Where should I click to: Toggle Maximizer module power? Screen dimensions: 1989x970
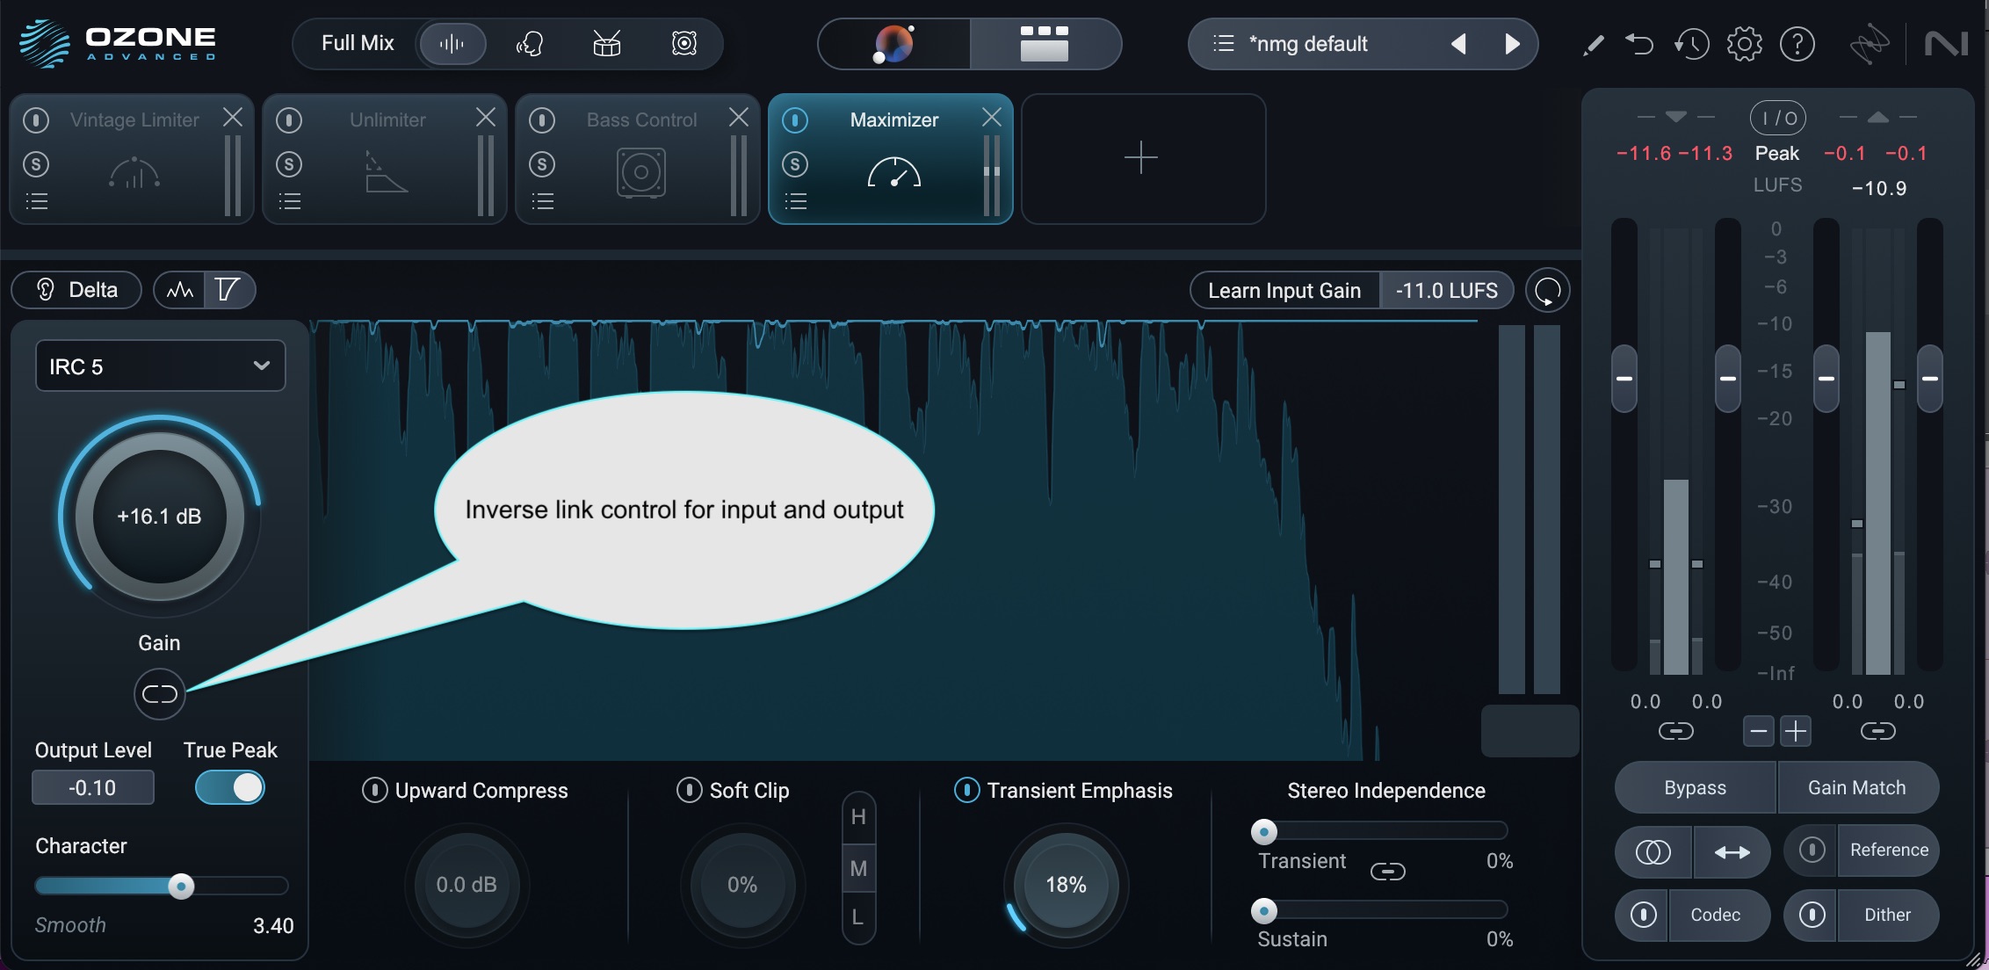coord(795,119)
